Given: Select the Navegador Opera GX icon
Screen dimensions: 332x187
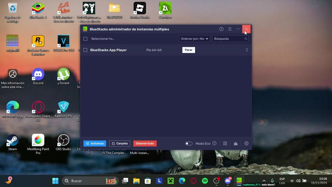Looking at the screenshot, I should [x=38, y=111].
